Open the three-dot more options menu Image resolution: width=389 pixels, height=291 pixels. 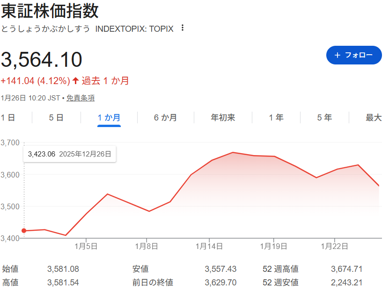[x=183, y=28]
